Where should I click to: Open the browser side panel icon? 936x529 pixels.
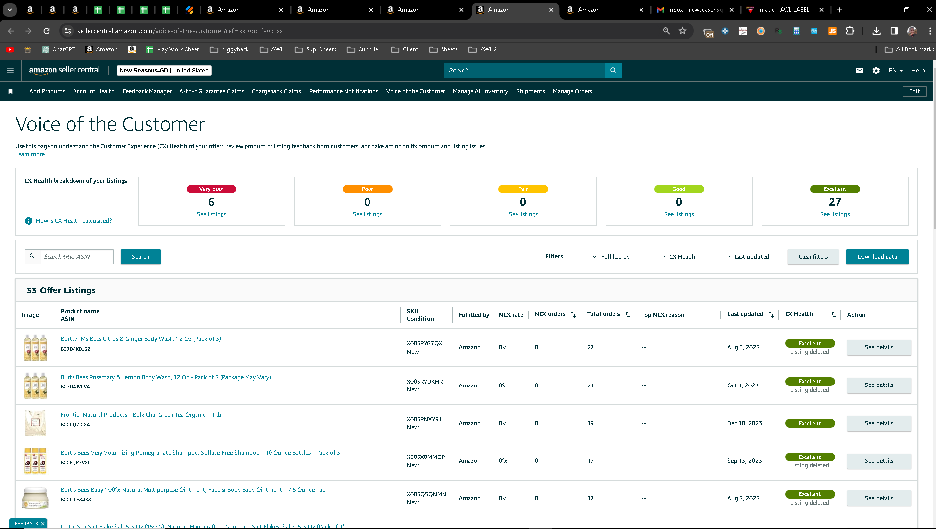894,31
